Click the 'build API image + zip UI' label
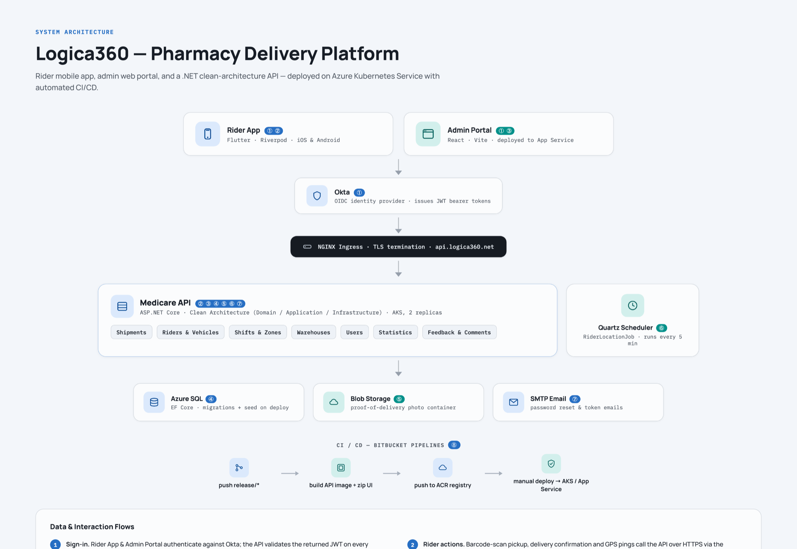The image size is (797, 549). pyautogui.click(x=341, y=485)
